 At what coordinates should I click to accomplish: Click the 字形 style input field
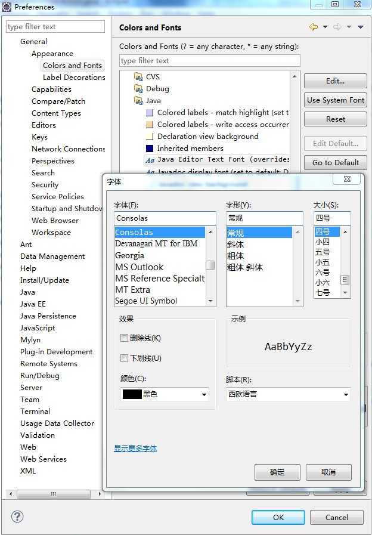click(264, 218)
